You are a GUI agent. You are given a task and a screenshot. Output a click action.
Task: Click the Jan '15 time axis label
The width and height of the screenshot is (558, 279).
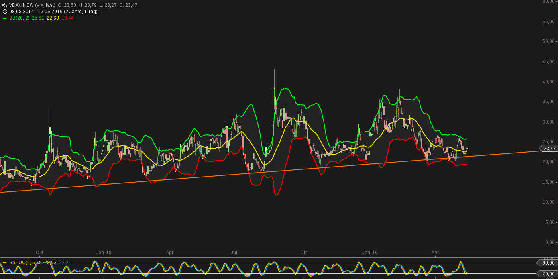pos(104,253)
